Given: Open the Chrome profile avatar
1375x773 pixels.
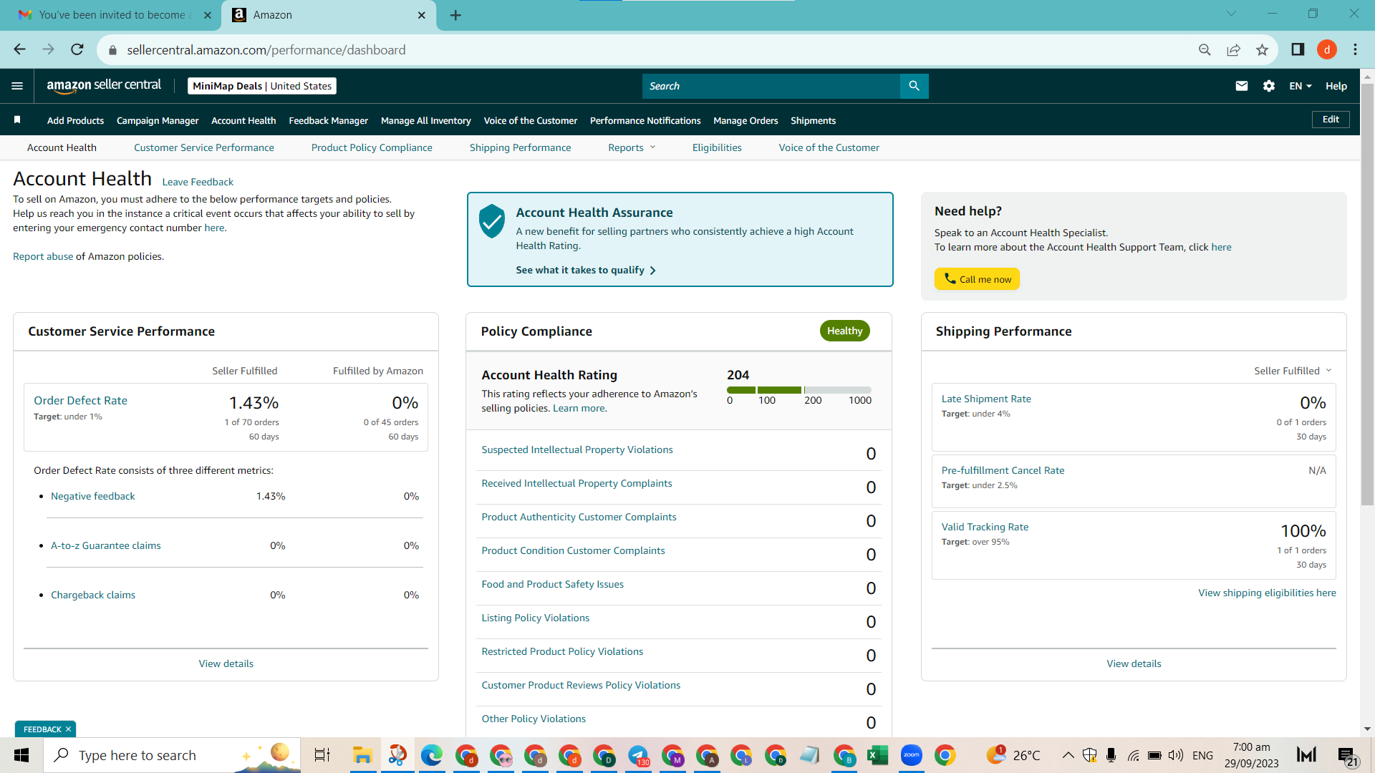Looking at the screenshot, I should [1327, 49].
